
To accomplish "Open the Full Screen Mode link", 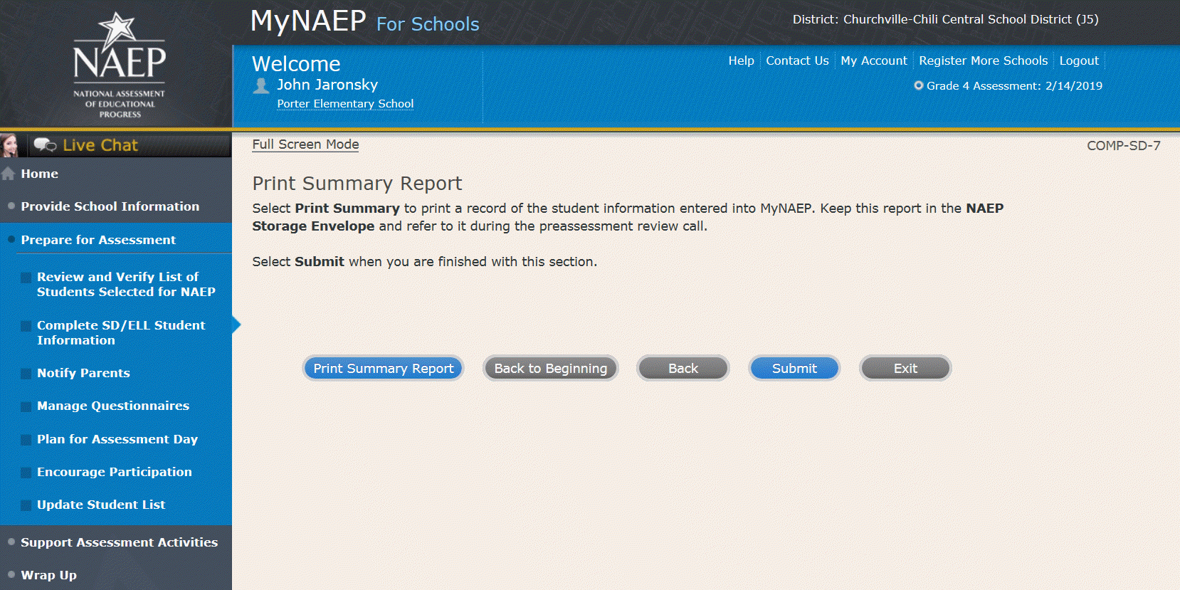I will pos(305,144).
